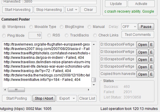Click Stop Harvesting
Viewport: 160px width, 112px height.
coord(49,10)
